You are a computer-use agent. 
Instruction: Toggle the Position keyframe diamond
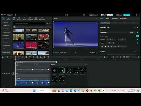click(137, 39)
